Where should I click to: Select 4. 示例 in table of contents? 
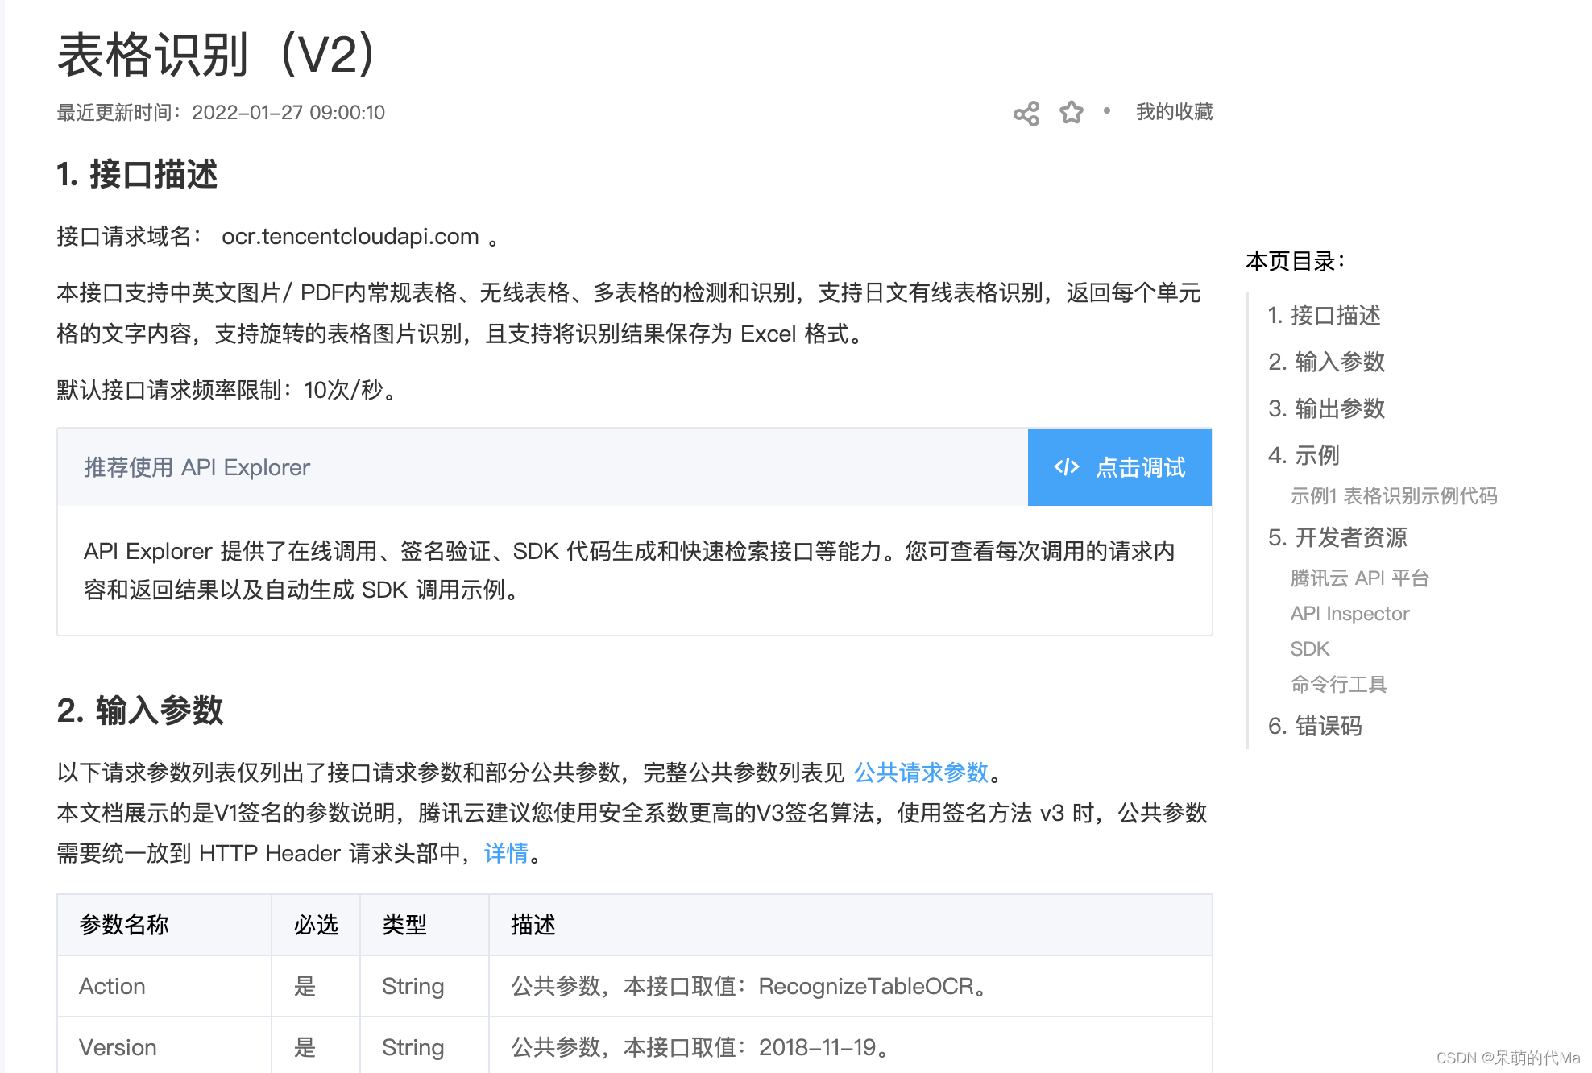[1303, 455]
